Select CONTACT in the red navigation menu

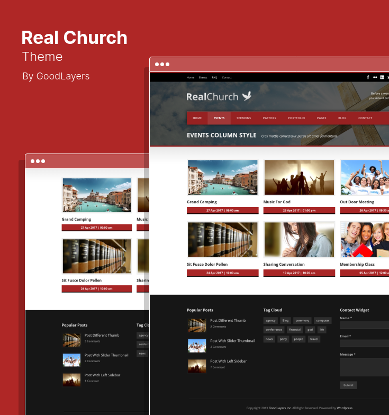(365, 118)
